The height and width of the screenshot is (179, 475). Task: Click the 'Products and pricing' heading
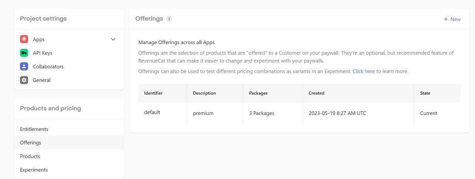(50, 108)
